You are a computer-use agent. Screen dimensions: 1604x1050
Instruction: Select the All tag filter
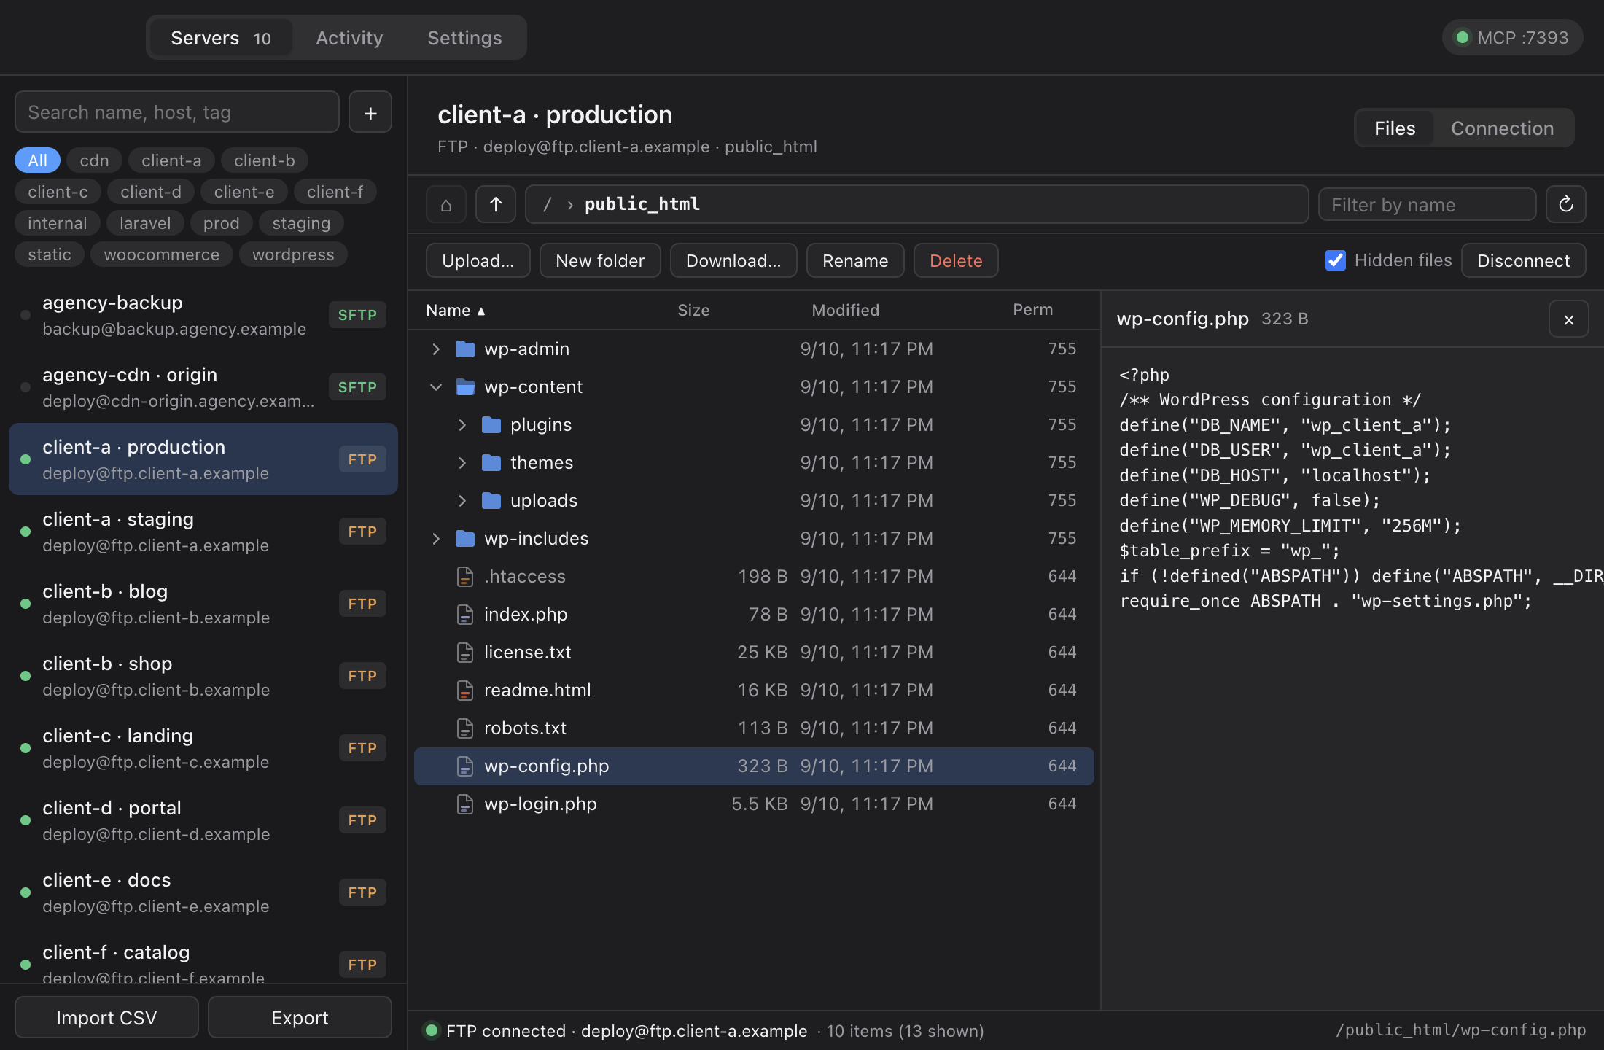pos(37,160)
